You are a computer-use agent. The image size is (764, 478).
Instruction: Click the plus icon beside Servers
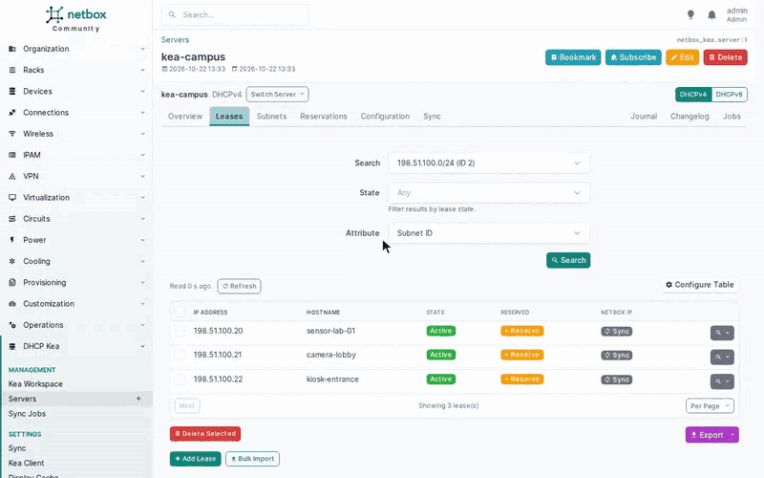coord(138,399)
